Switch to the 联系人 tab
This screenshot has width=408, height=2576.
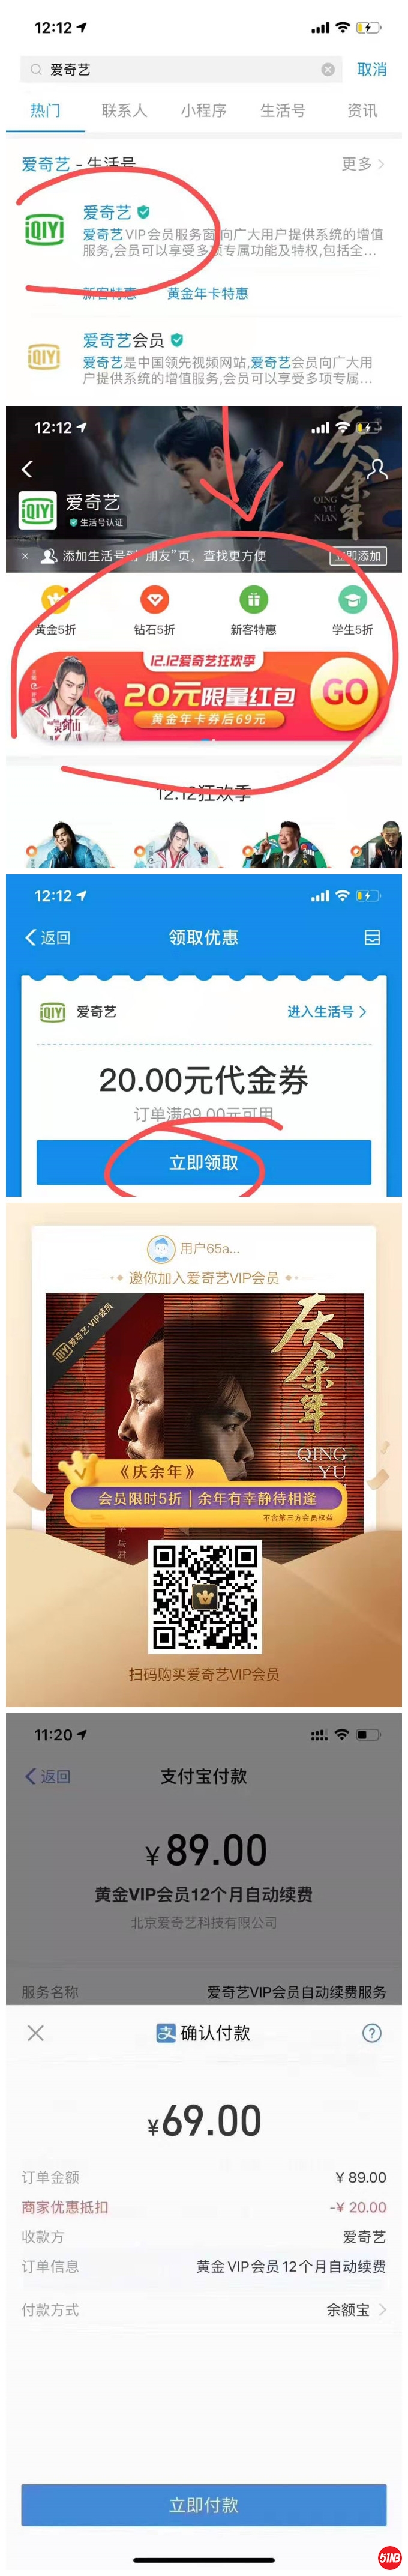pos(124,110)
